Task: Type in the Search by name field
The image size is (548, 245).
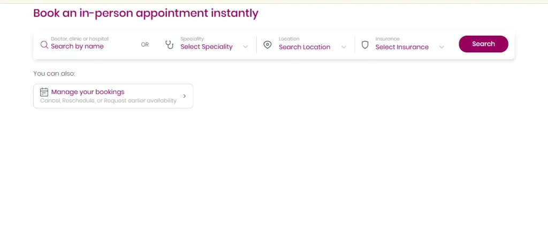Action: click(86, 46)
